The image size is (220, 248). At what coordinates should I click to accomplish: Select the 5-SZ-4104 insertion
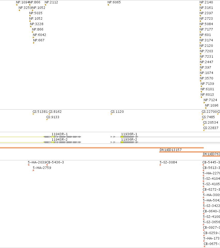[x=211, y=179]
